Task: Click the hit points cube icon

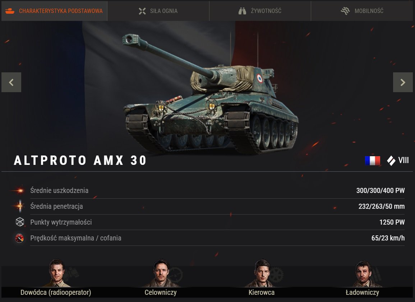Action: [20, 222]
